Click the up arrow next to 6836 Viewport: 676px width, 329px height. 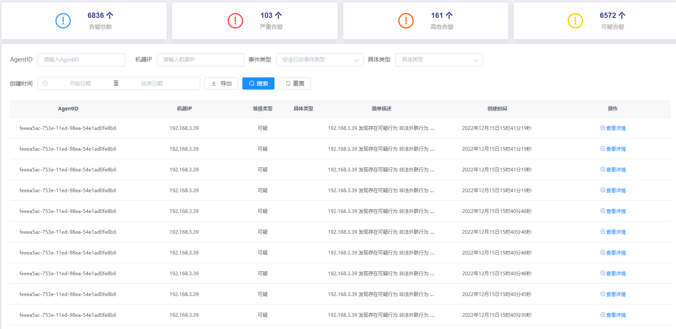[110, 15]
